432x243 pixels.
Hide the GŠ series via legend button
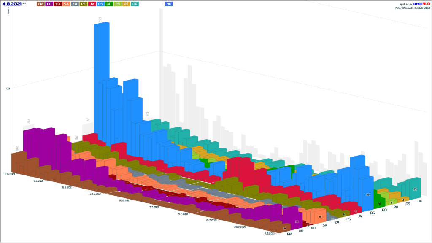pos(126,4)
